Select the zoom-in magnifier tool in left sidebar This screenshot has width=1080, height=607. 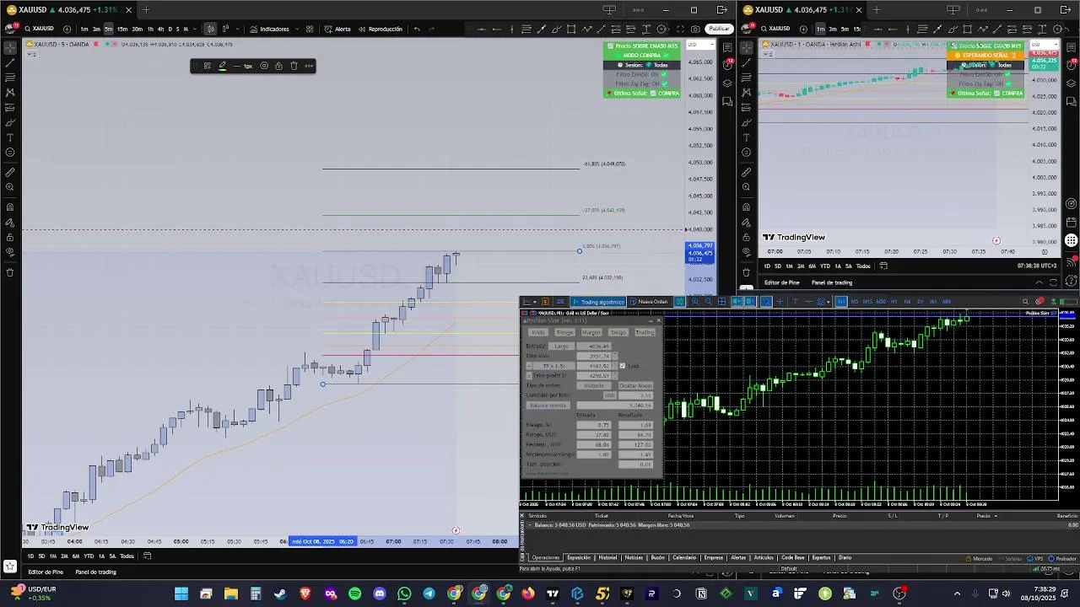(x=10, y=188)
